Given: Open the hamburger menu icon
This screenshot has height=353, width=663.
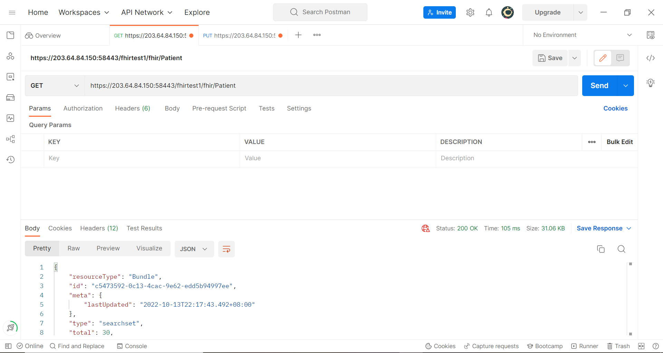Looking at the screenshot, I should pyautogui.click(x=12, y=12).
